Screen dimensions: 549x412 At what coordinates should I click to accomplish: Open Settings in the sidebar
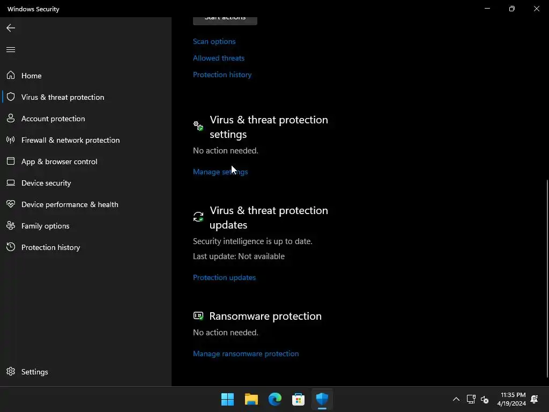click(x=86, y=371)
